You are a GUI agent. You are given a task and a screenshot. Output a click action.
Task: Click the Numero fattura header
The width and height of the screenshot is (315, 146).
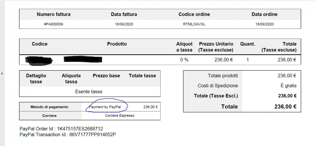pyautogui.click(x=54, y=14)
